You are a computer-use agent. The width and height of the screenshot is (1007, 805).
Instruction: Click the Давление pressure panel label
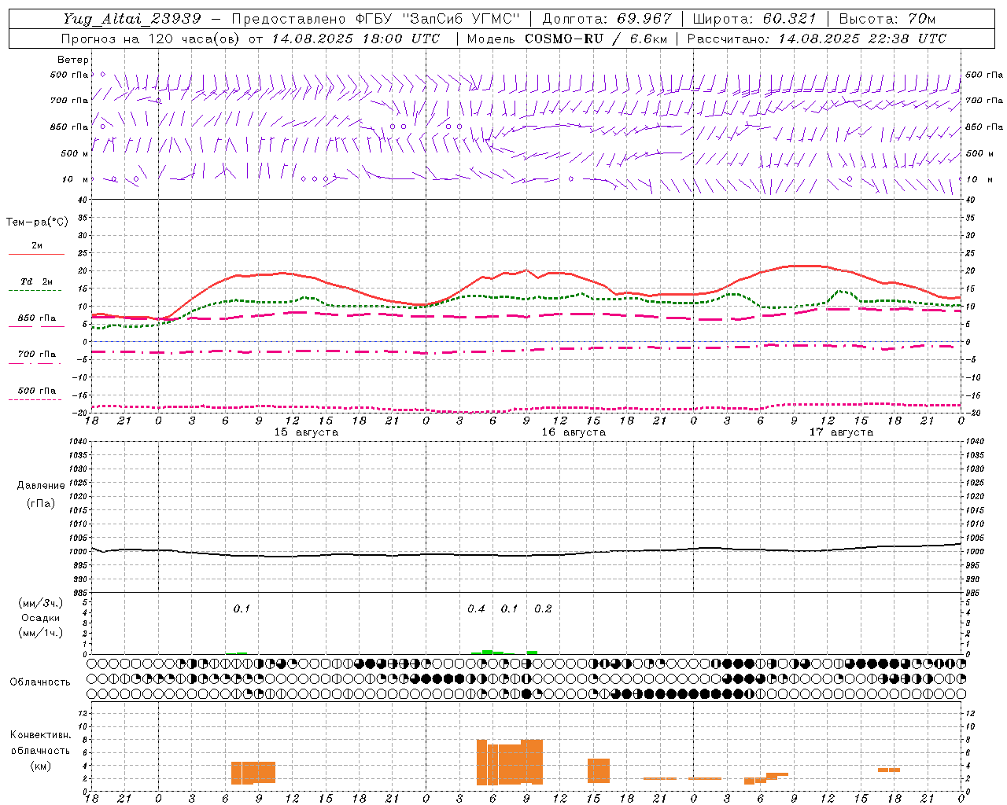pos(41,486)
